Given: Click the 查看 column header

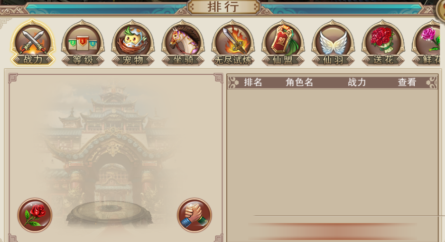Looking at the screenshot, I should (x=407, y=82).
